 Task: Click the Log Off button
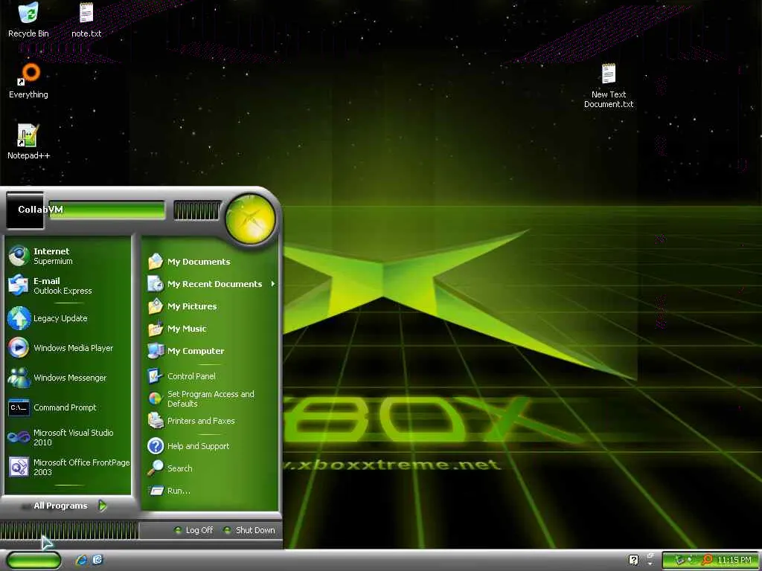[x=193, y=530]
